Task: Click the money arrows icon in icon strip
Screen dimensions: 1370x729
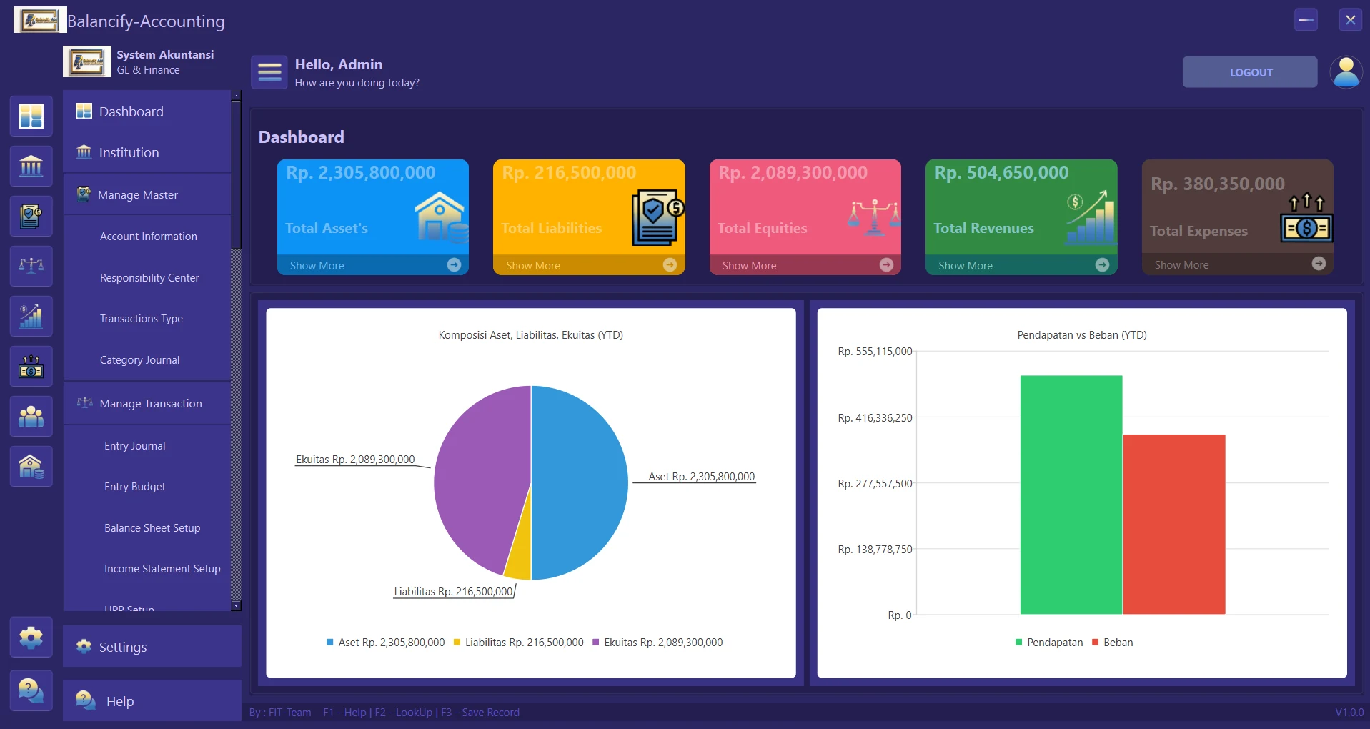Action: (31, 366)
